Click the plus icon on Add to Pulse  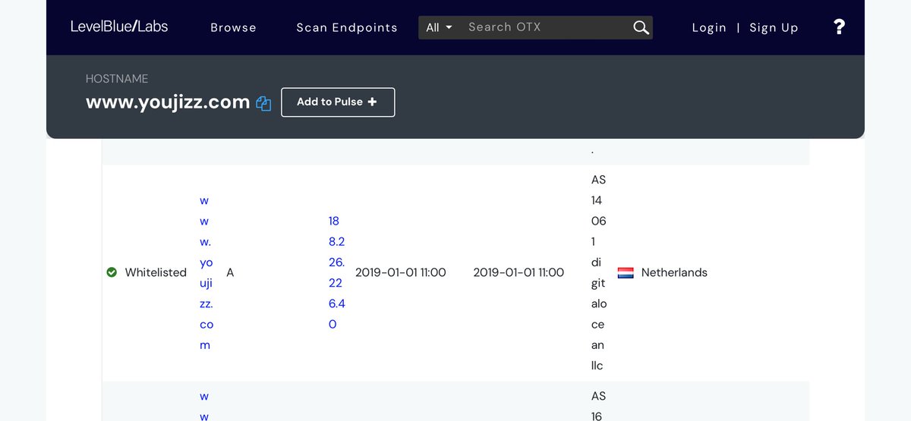point(372,102)
